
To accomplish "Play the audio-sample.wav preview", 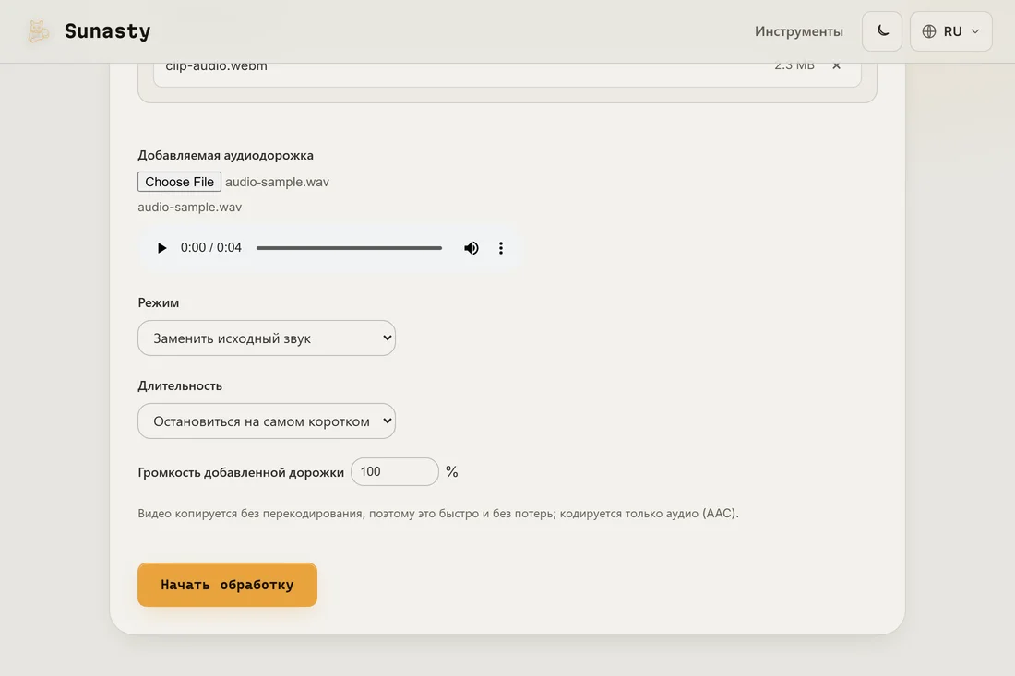I will coord(161,248).
